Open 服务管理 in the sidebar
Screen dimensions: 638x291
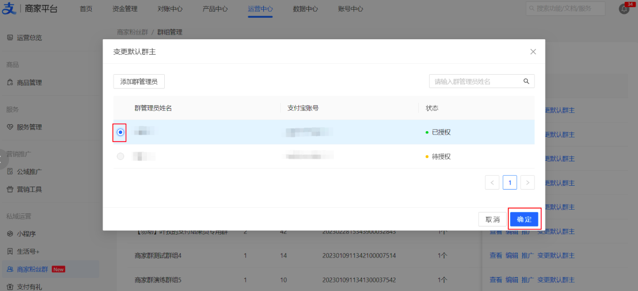pyautogui.click(x=29, y=127)
